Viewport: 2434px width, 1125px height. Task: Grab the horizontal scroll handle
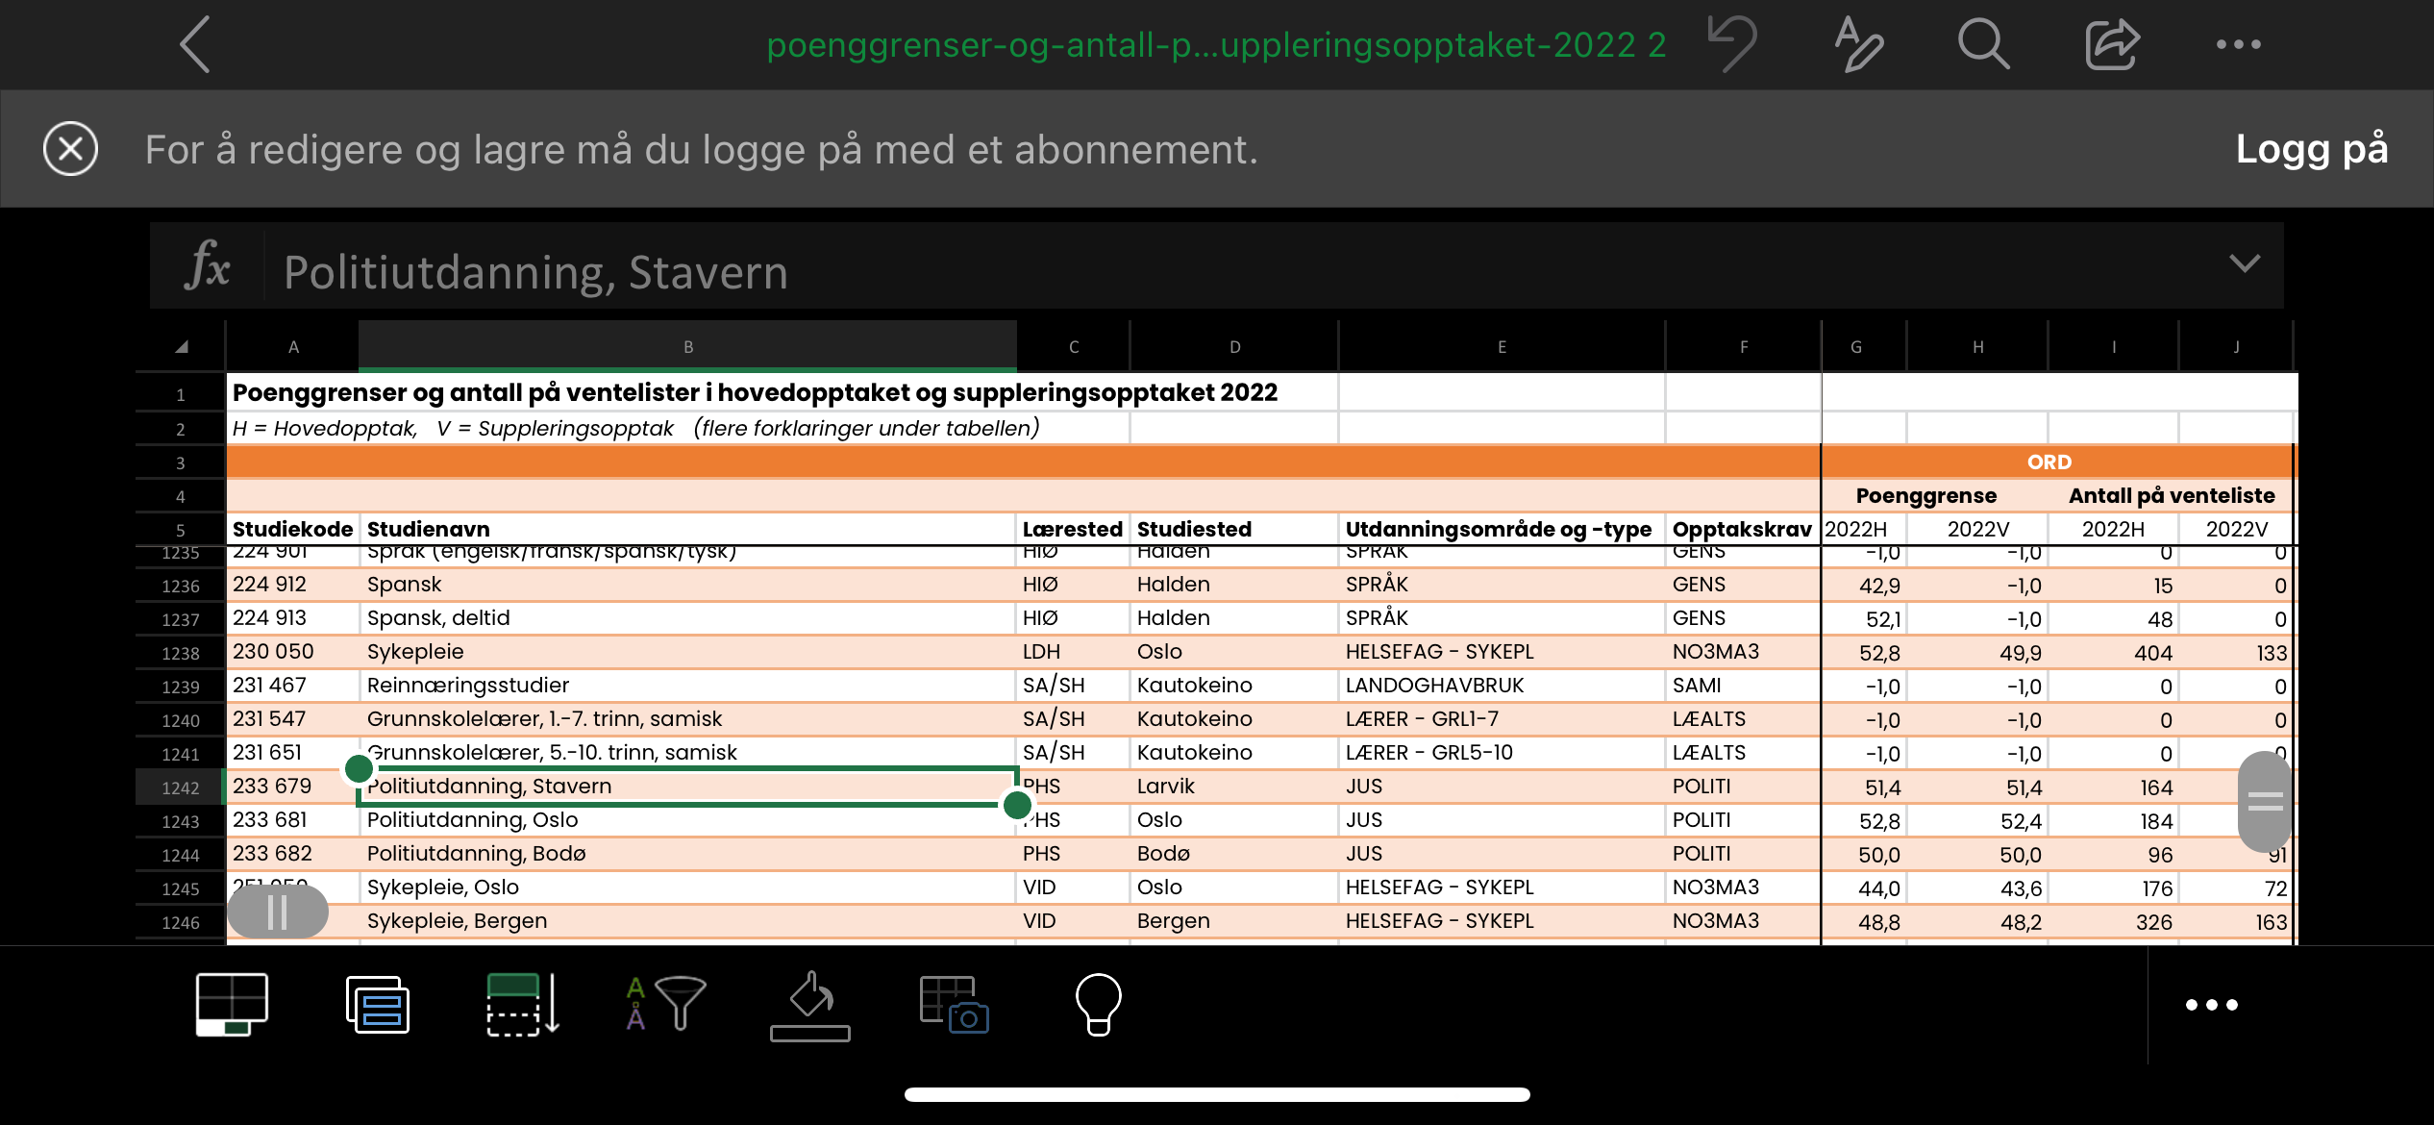point(277,912)
